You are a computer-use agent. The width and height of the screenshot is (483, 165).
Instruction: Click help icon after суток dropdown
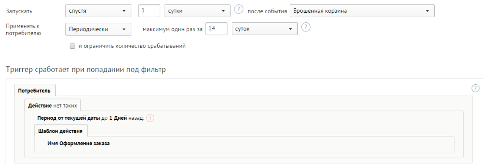(x=306, y=27)
